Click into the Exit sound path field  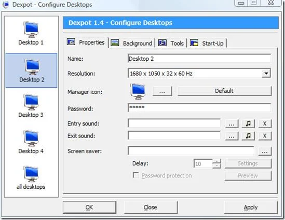click(x=174, y=135)
